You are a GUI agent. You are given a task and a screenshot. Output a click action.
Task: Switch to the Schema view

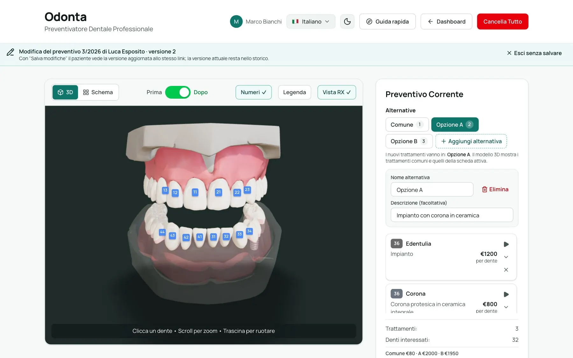98,92
